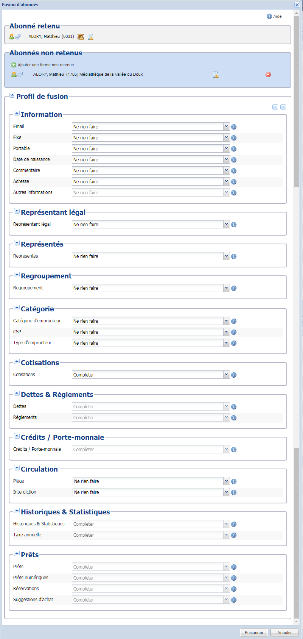
Task: Collapse the Représentés section
Action: 17,243
